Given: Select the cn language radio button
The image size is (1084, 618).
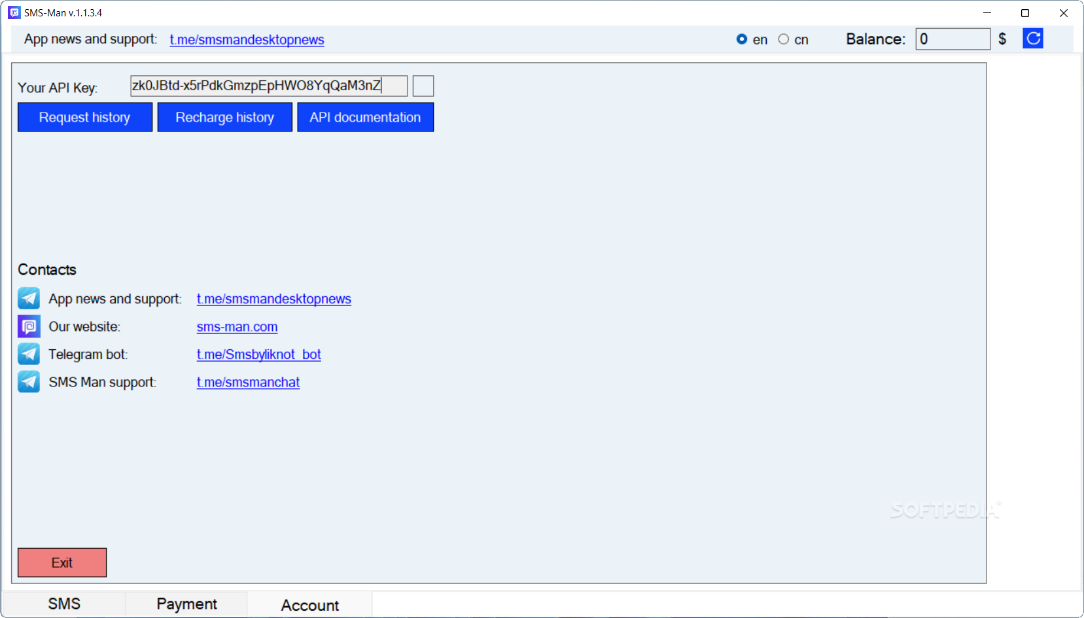Looking at the screenshot, I should click(784, 39).
